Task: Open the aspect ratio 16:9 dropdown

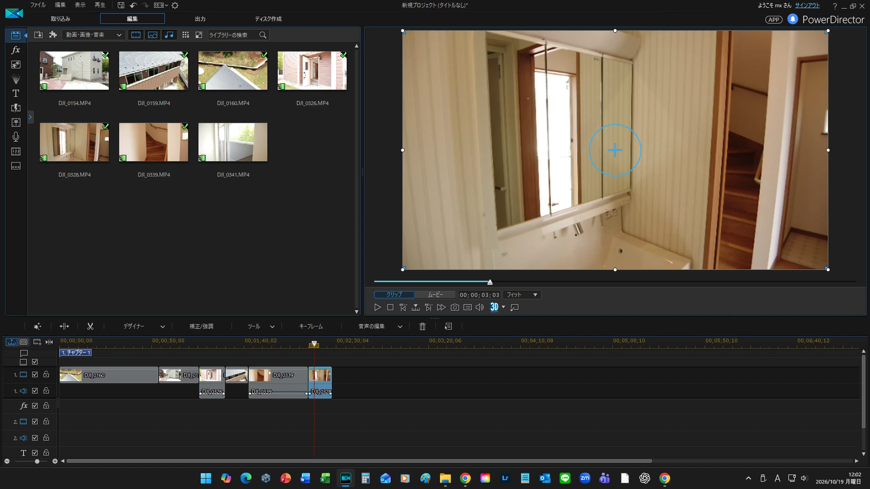Action: pyautogui.click(x=161, y=5)
